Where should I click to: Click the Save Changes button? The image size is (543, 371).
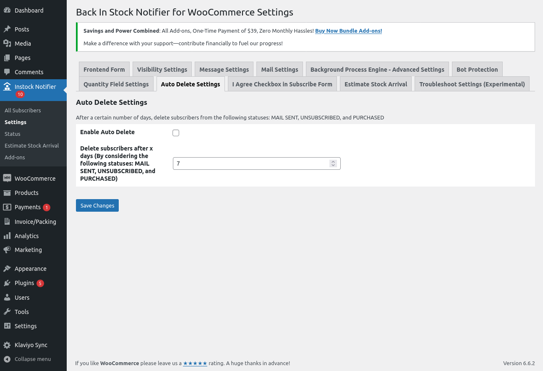pos(97,205)
